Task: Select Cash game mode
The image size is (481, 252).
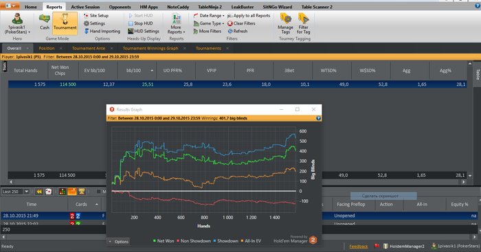Action: [x=45, y=22]
